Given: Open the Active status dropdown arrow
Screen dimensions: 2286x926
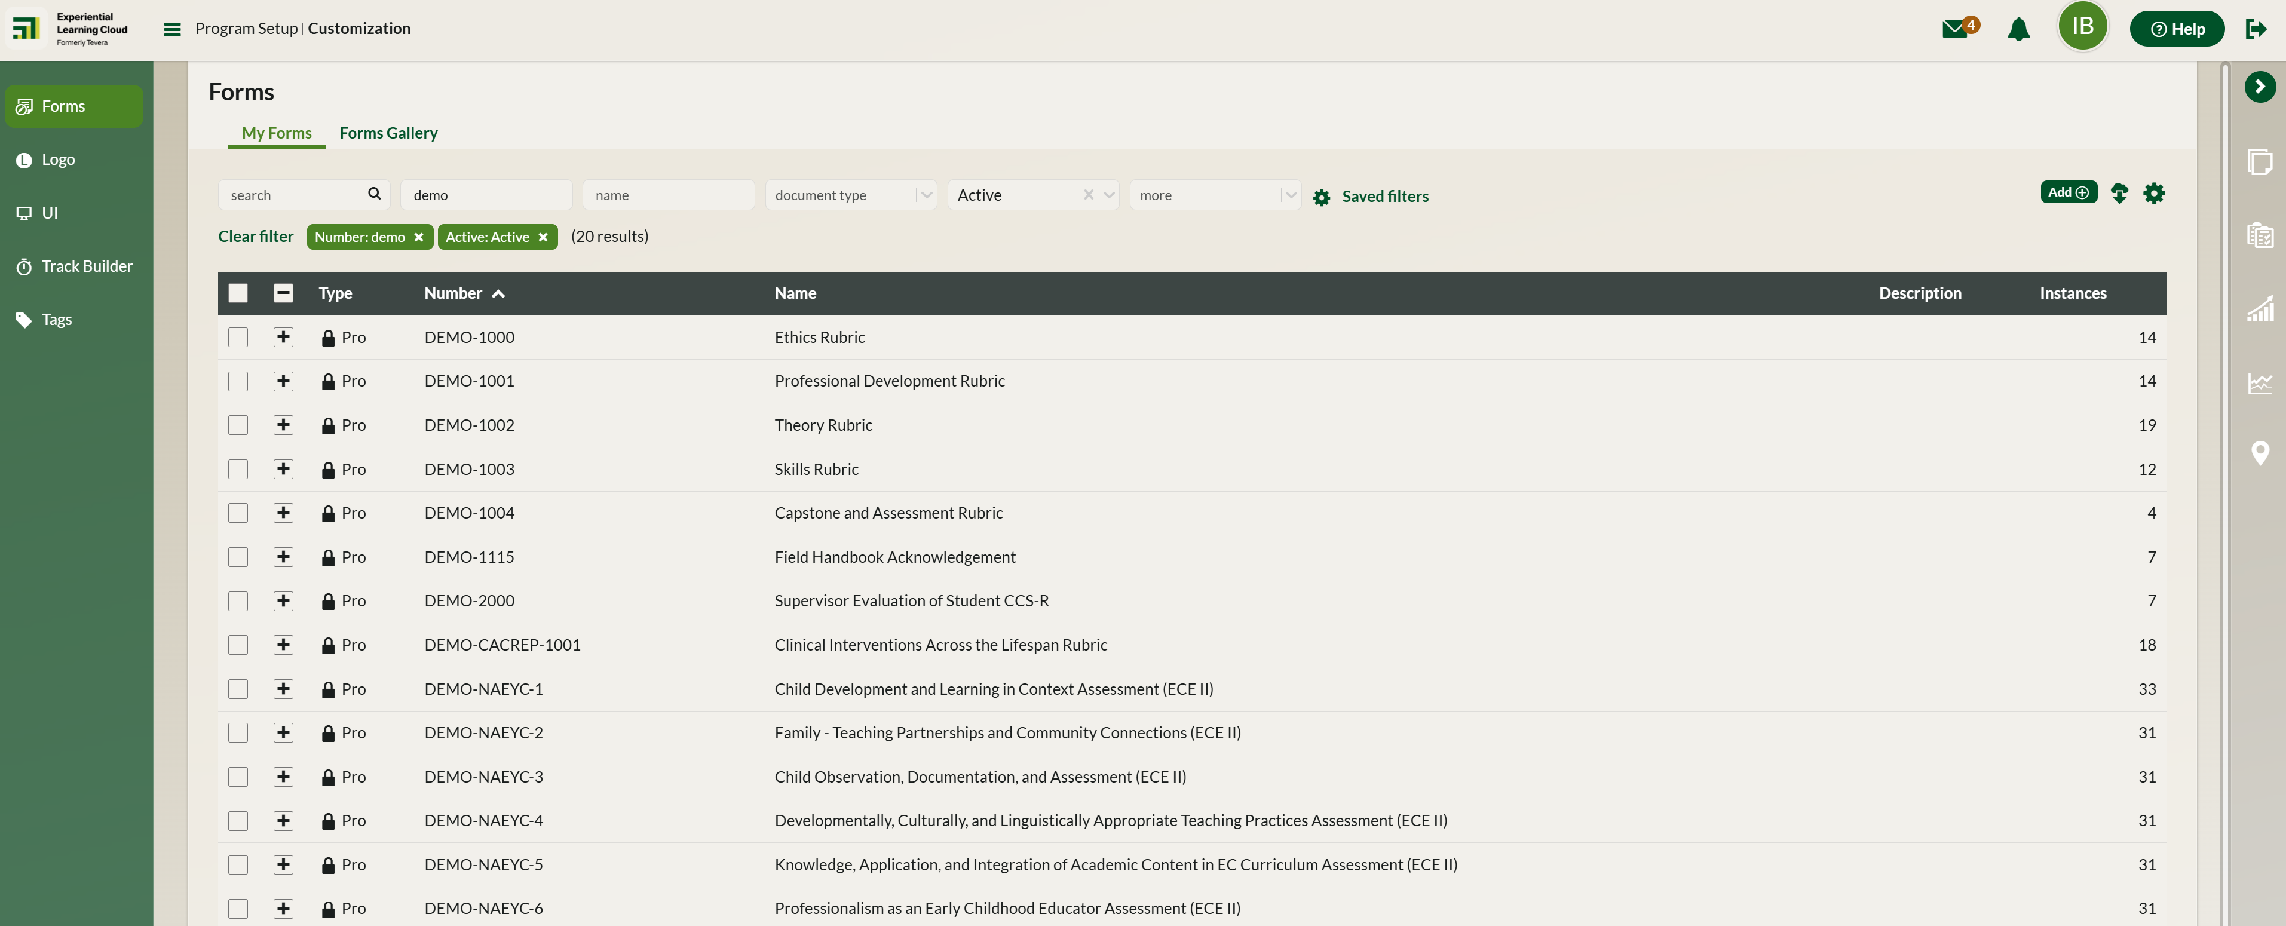Looking at the screenshot, I should [x=1108, y=195].
